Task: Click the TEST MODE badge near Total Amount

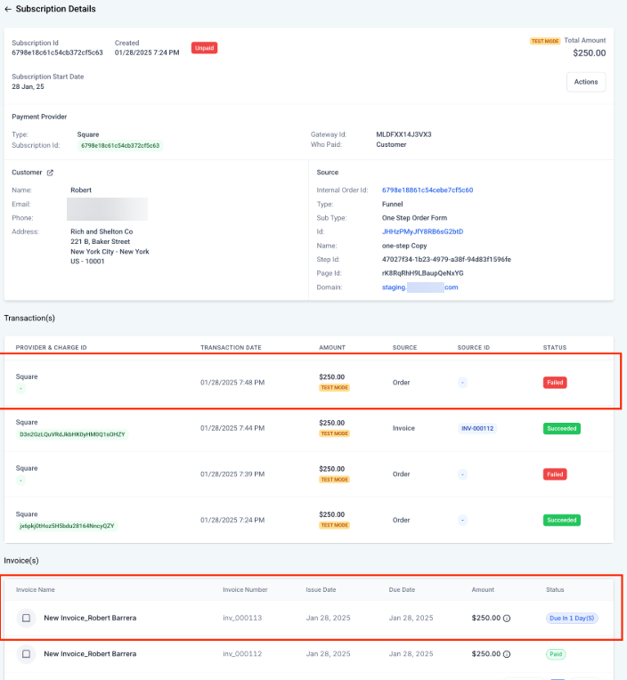Action: coord(545,41)
